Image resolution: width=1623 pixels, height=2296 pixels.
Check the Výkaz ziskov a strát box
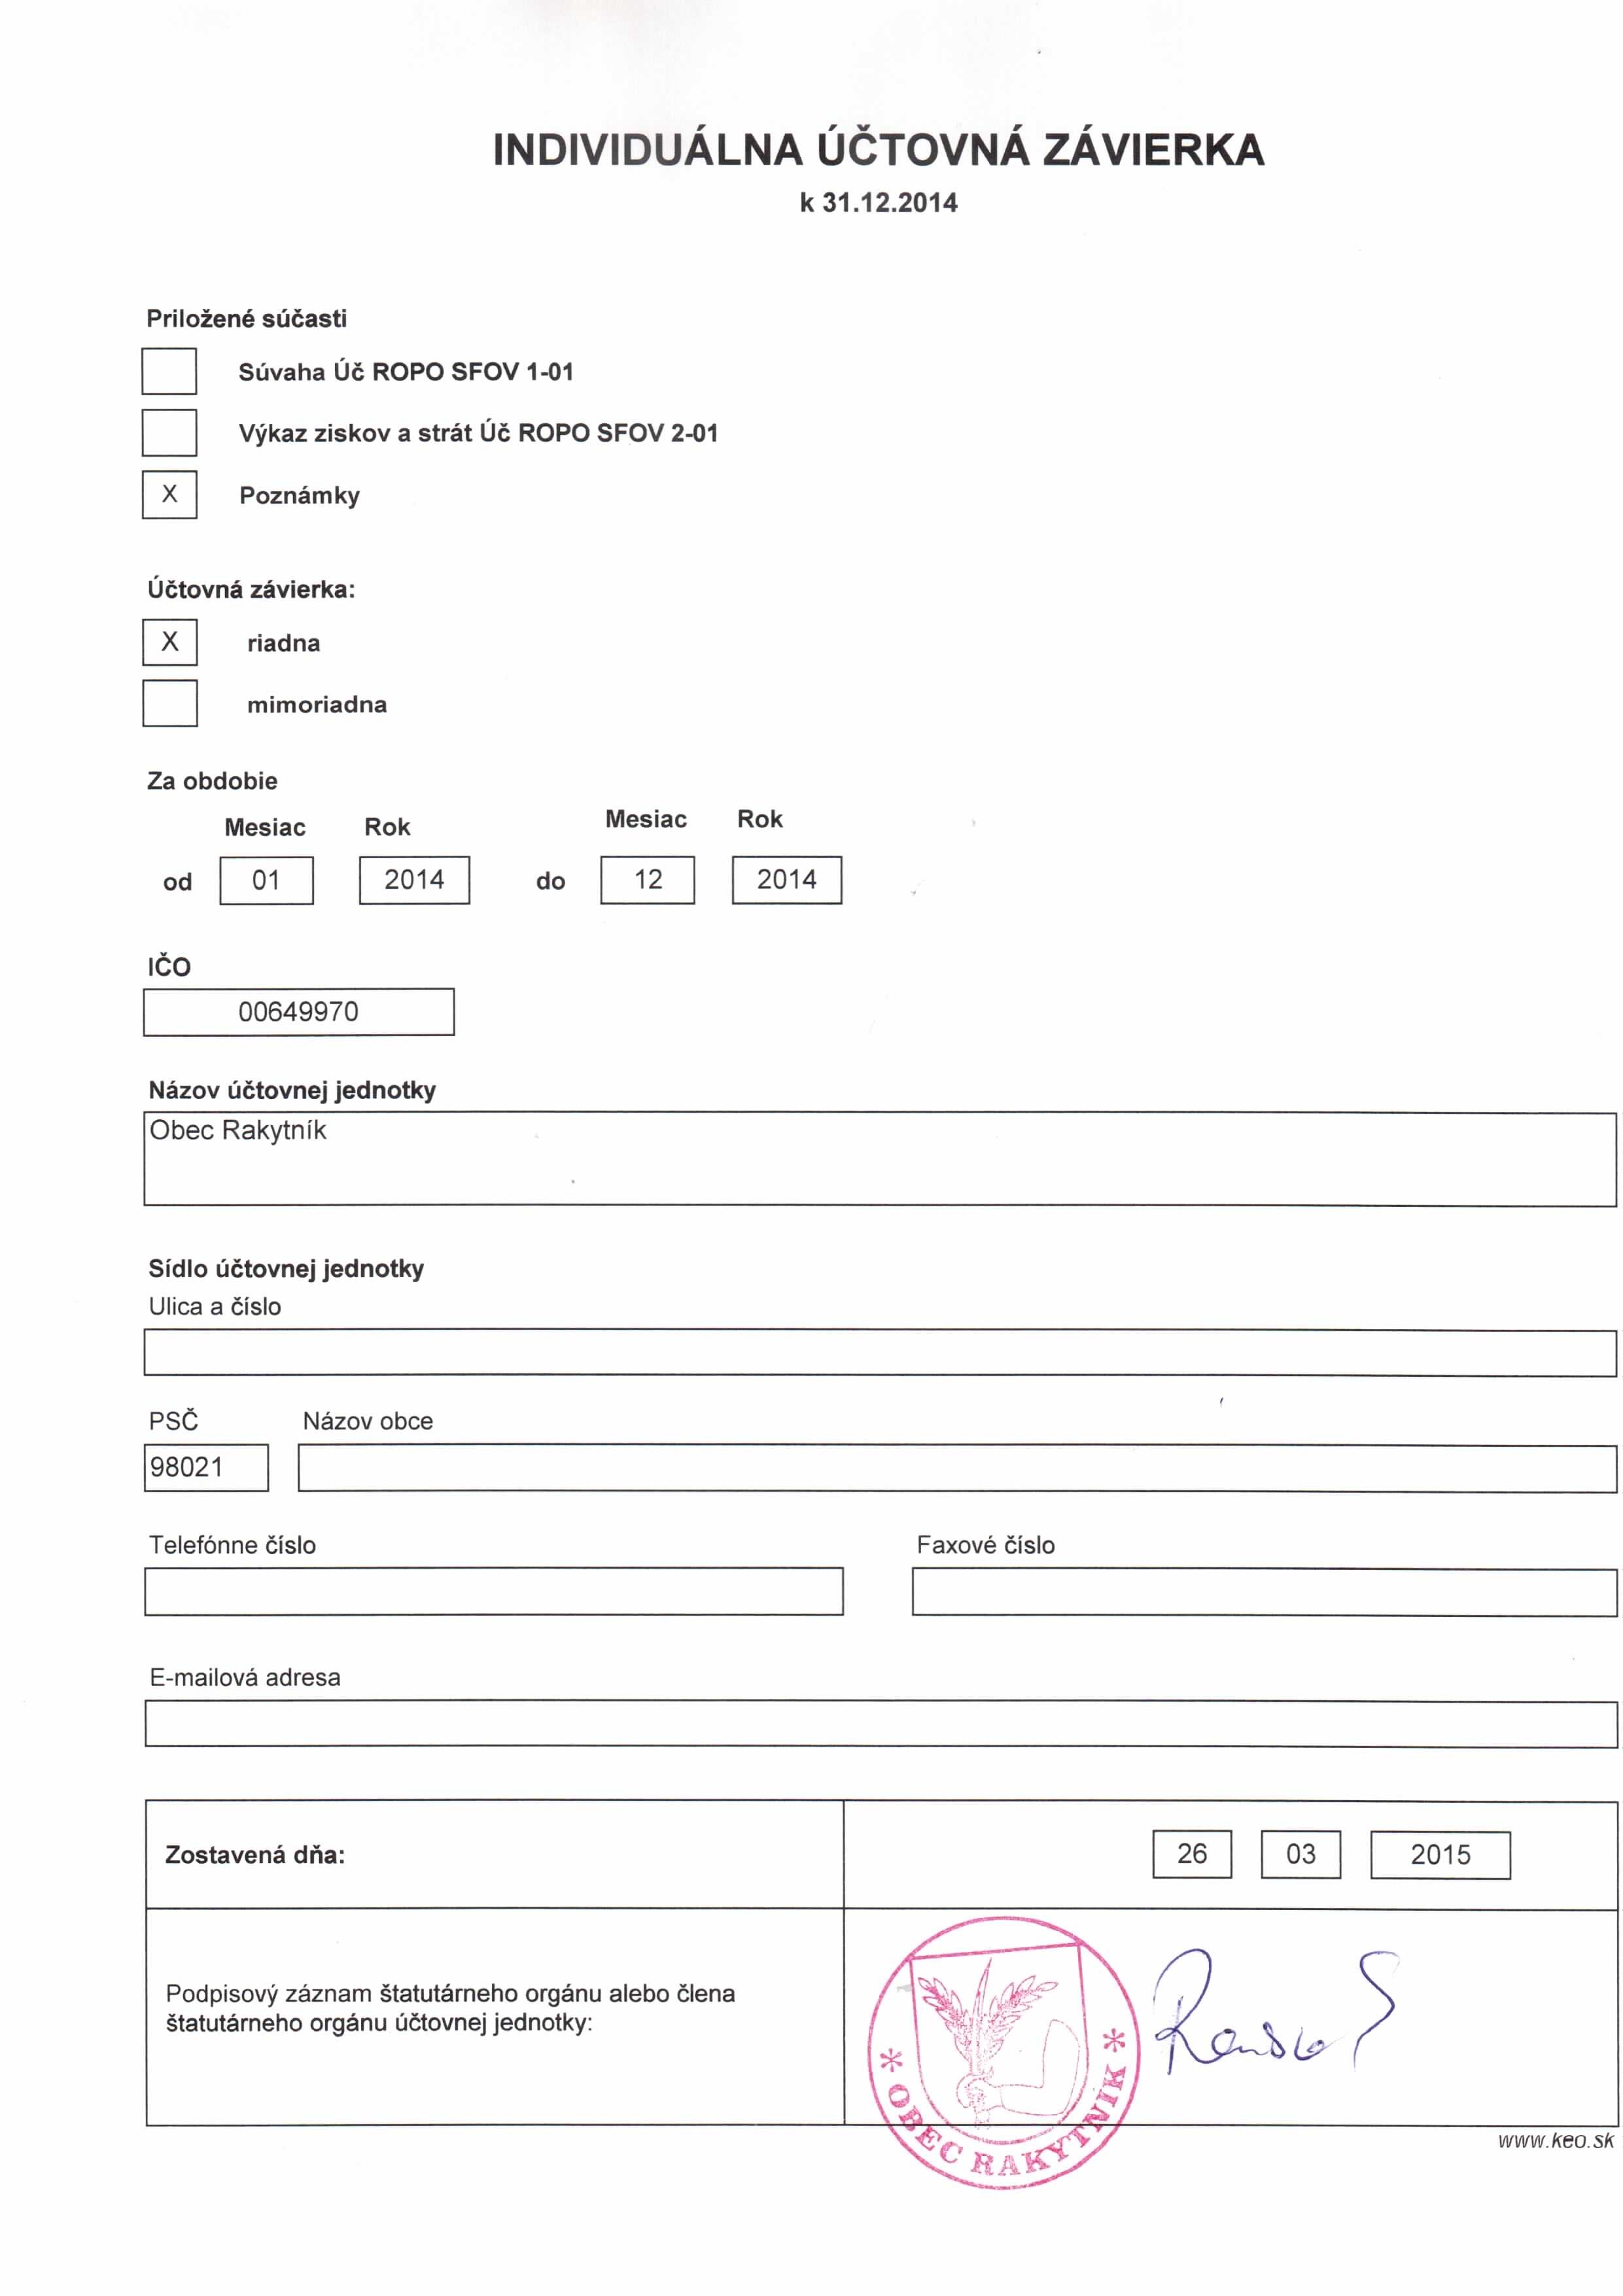tap(169, 433)
